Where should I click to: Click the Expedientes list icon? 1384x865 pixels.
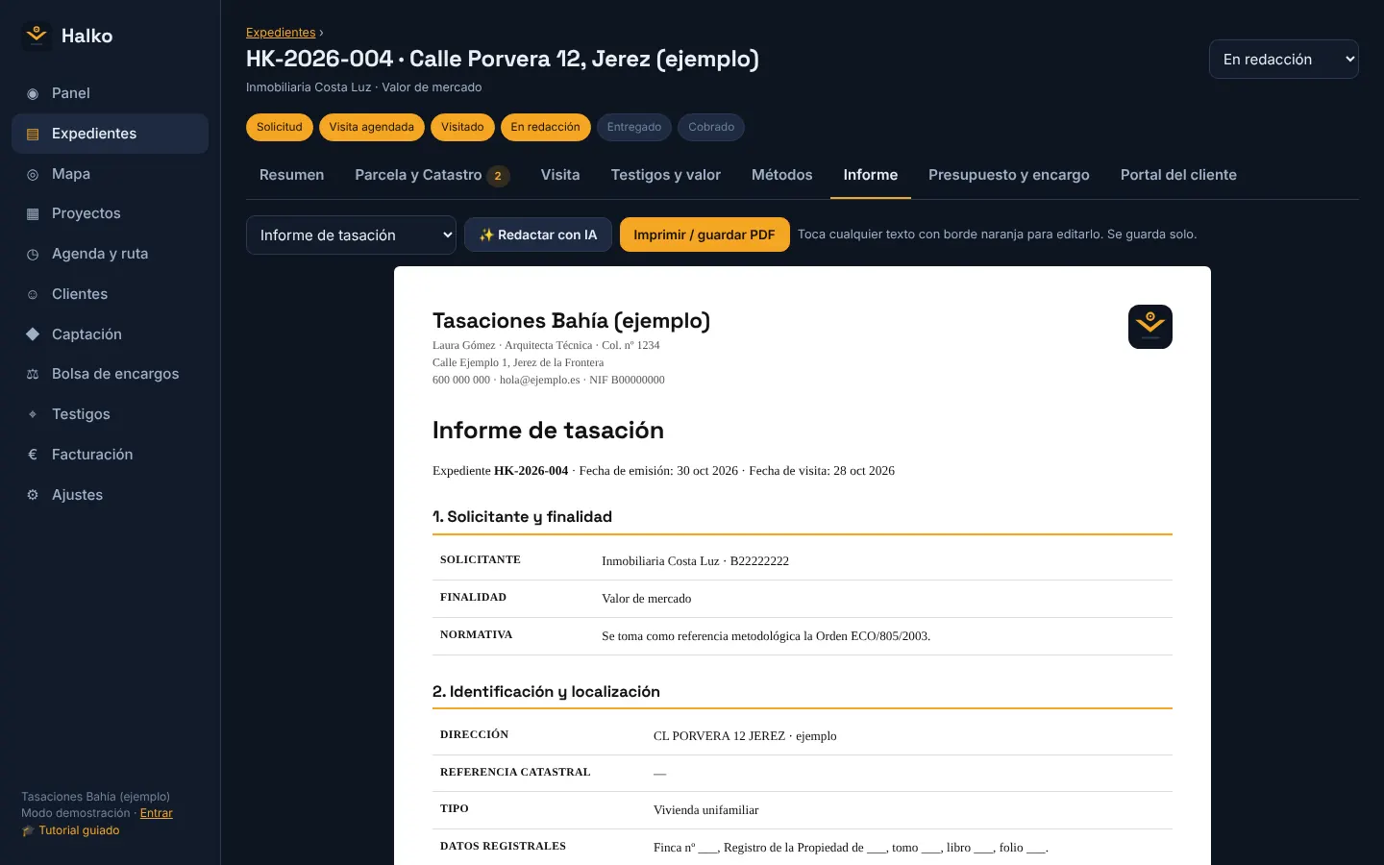point(33,135)
